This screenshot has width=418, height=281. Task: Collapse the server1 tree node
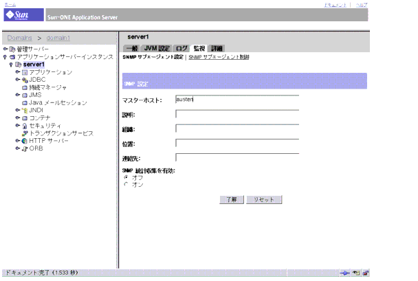coord(11,65)
